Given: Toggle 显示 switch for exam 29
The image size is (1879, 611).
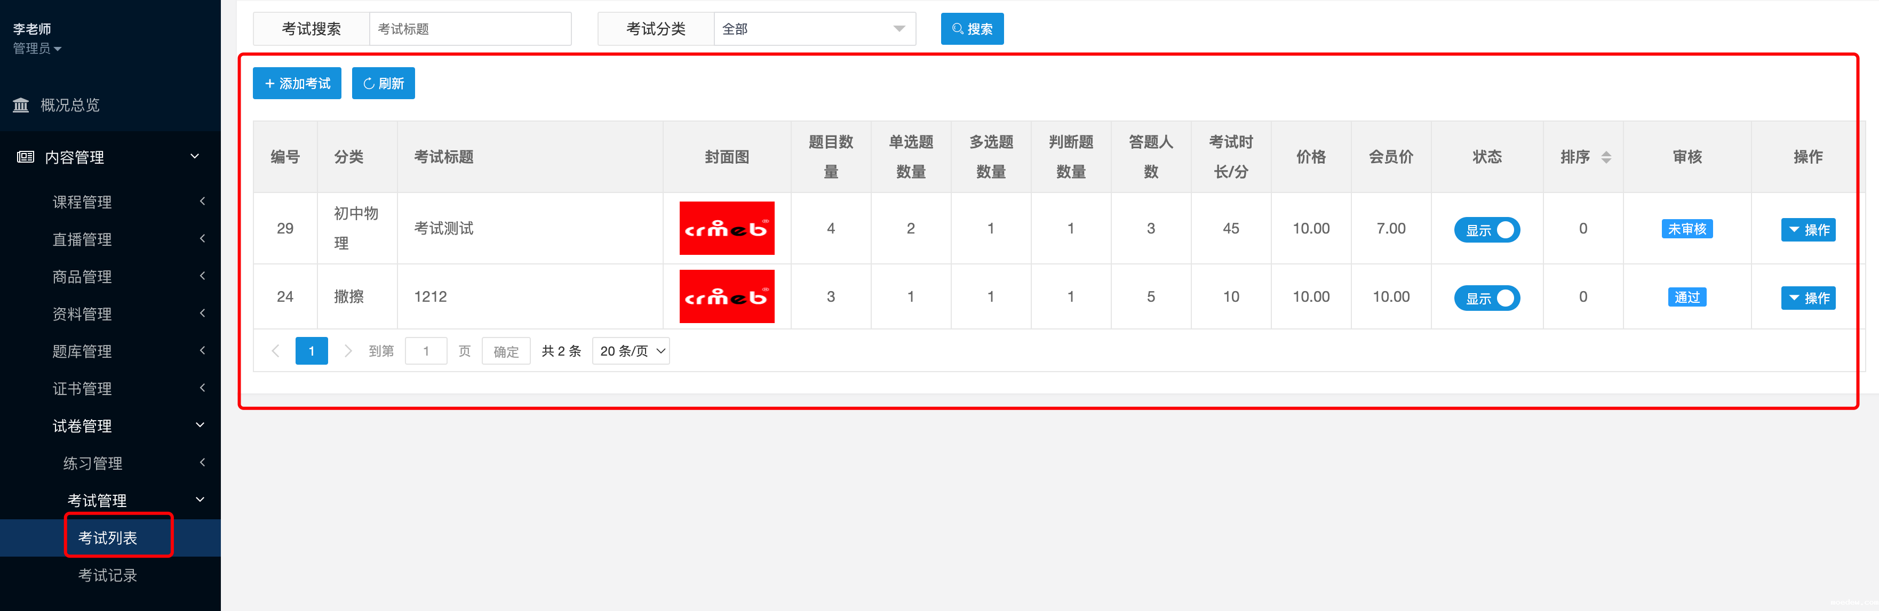Looking at the screenshot, I should (1486, 230).
